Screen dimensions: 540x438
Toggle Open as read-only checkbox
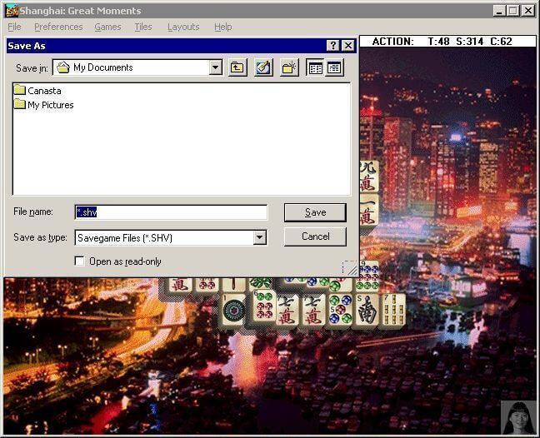click(x=79, y=261)
